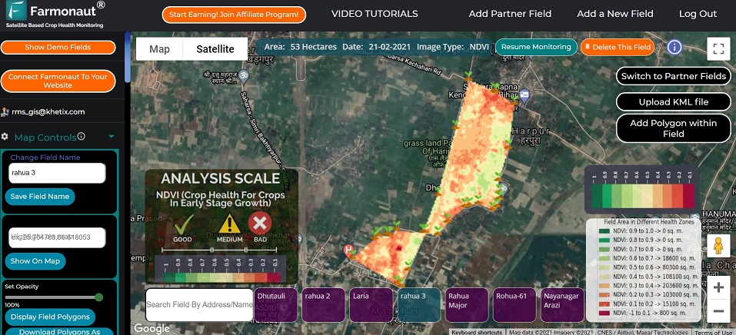Click the user avatar icon beside email
This screenshot has height=335, width=736.
tap(5, 111)
